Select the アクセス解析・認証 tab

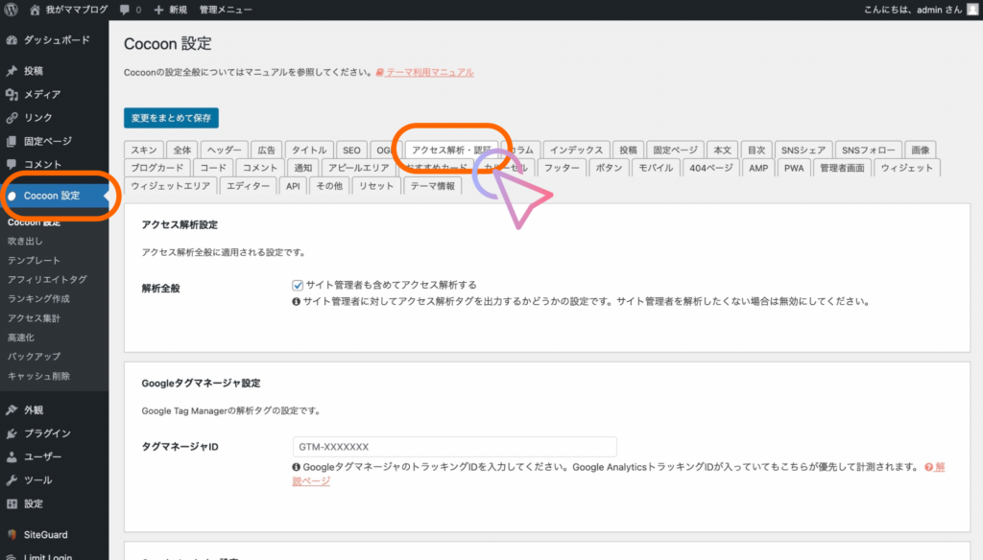[x=450, y=151]
